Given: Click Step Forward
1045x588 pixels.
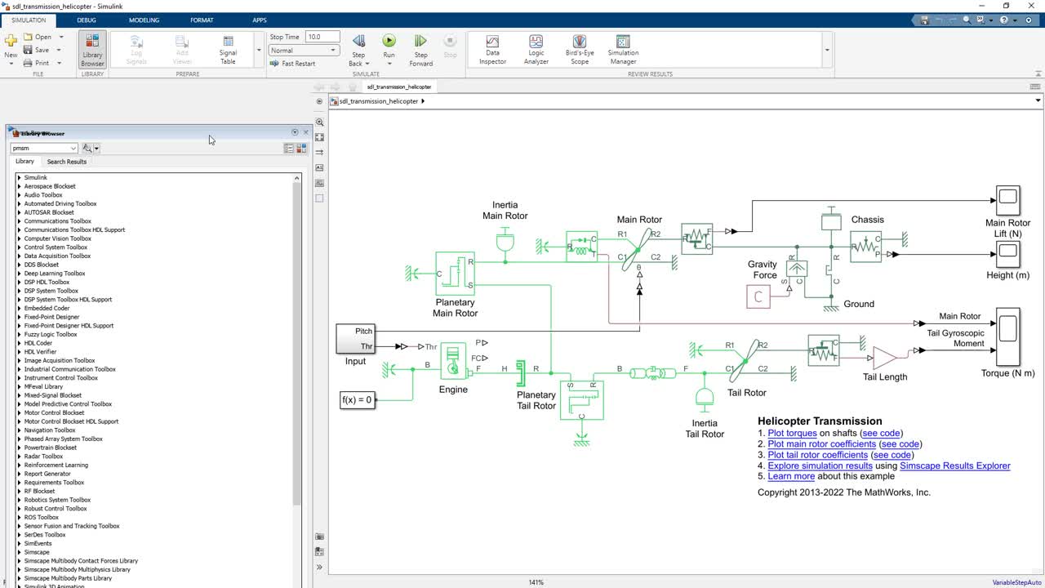Looking at the screenshot, I should point(420,49).
